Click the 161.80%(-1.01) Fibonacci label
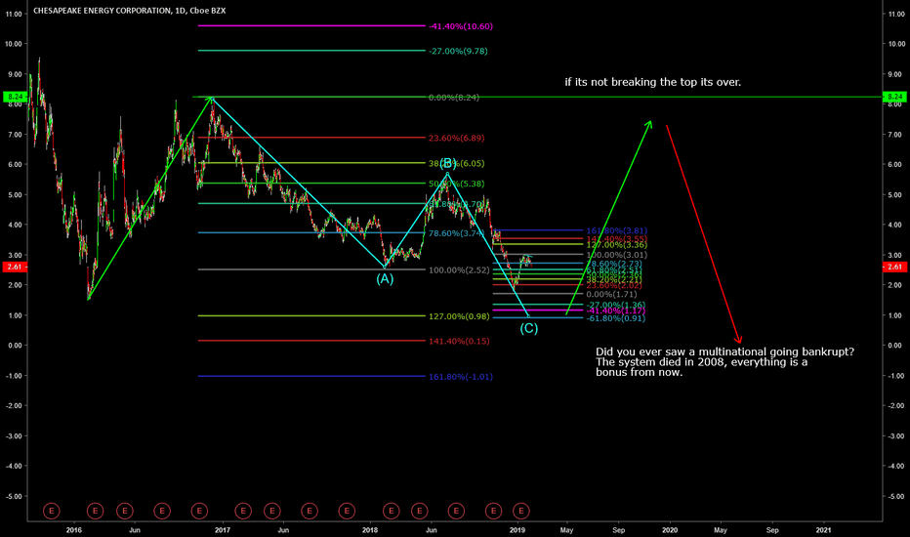 pos(460,377)
